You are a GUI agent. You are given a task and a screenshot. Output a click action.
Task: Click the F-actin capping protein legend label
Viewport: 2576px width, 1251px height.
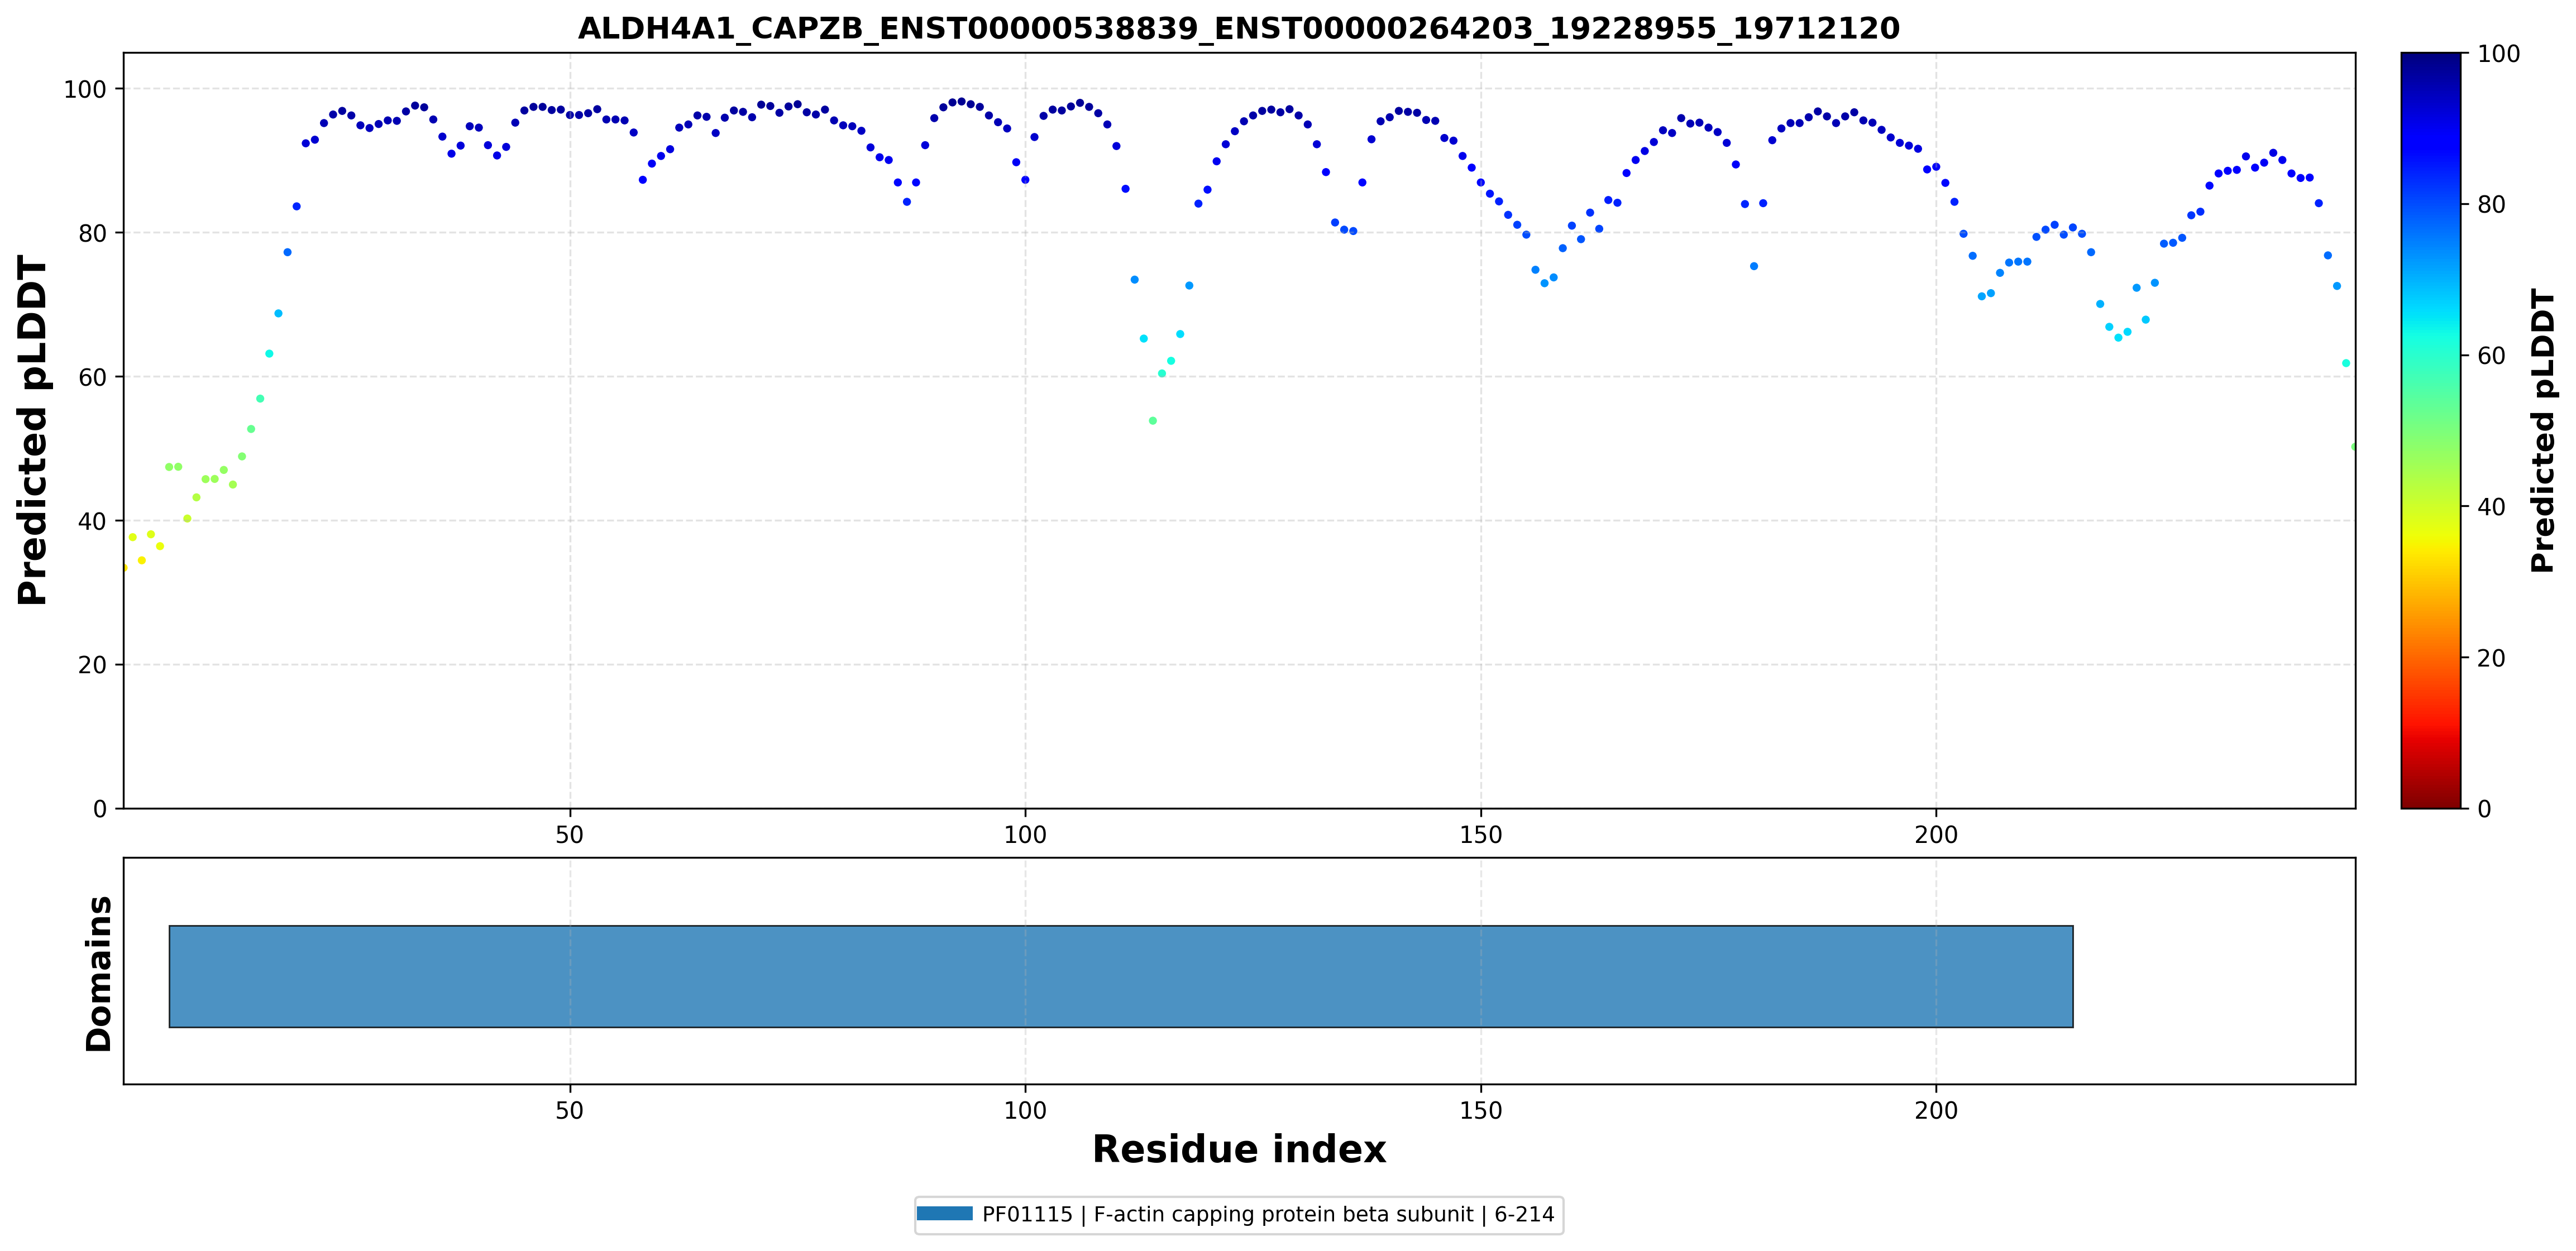pyautogui.click(x=1268, y=1214)
